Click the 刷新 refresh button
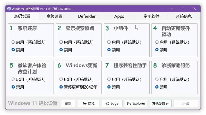The image size is (206, 115). [68, 103]
